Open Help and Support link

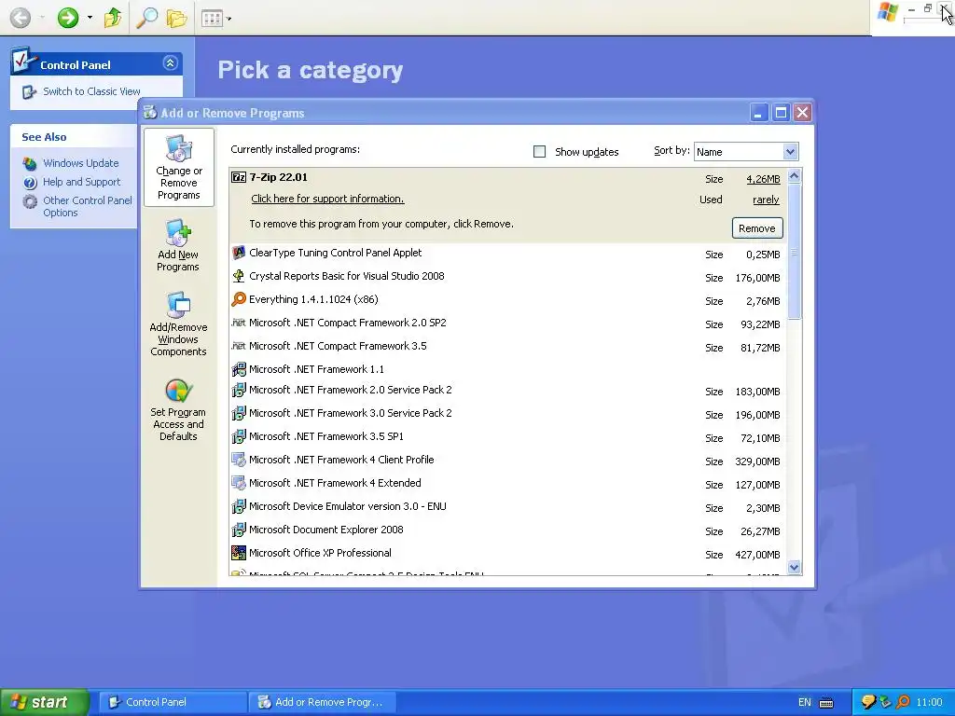(81, 182)
